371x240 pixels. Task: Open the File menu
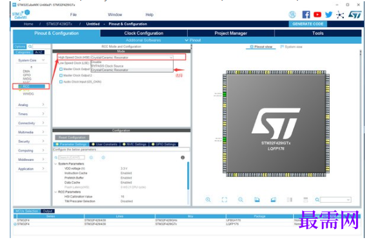(x=74, y=15)
